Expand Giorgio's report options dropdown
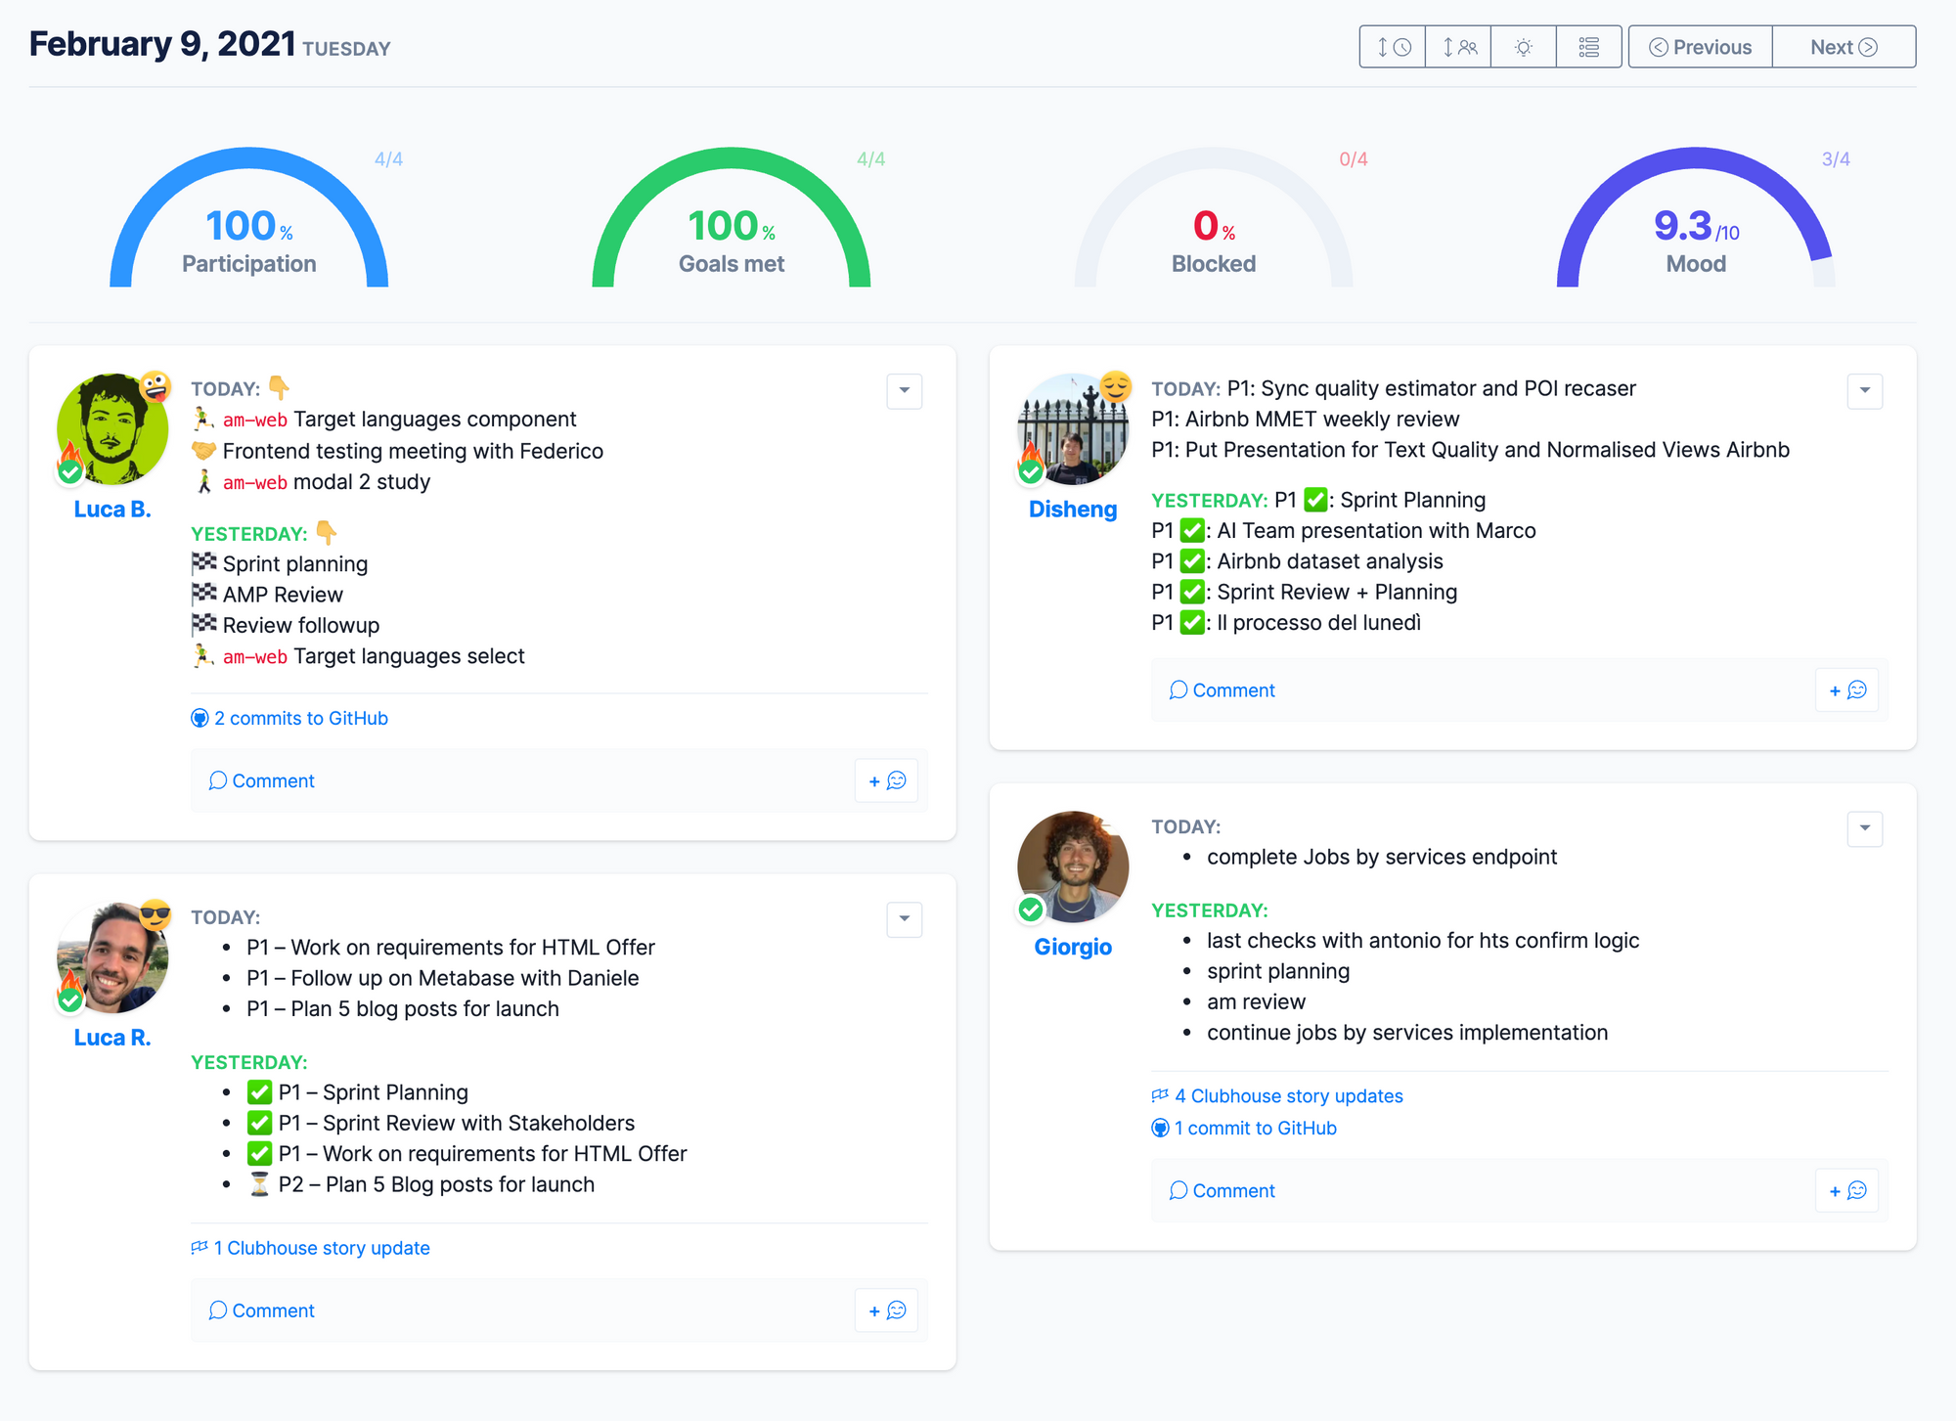Image resolution: width=1956 pixels, height=1421 pixels. point(1864,828)
